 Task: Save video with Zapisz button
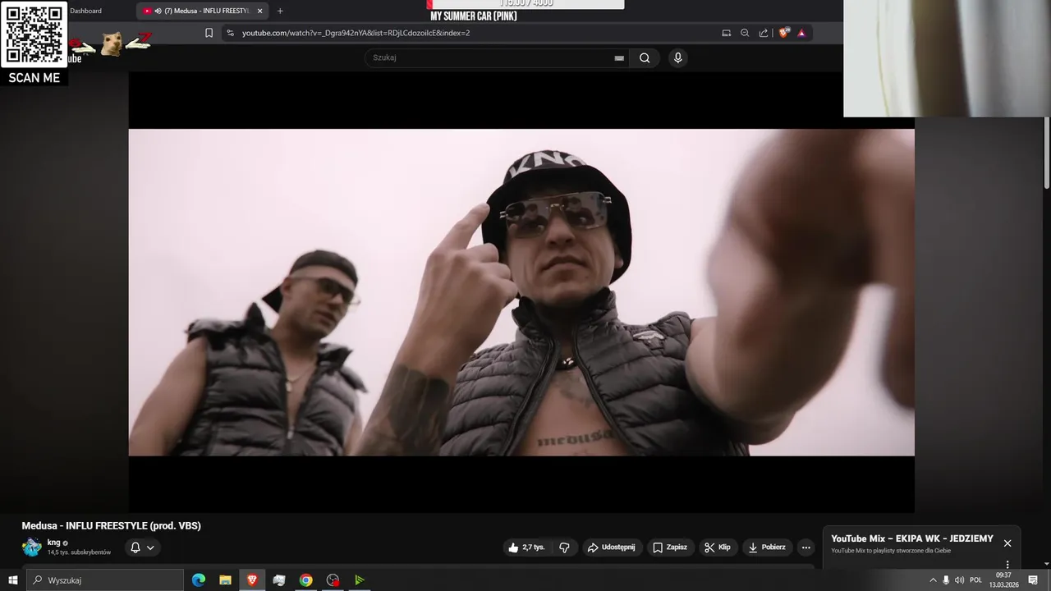click(670, 547)
